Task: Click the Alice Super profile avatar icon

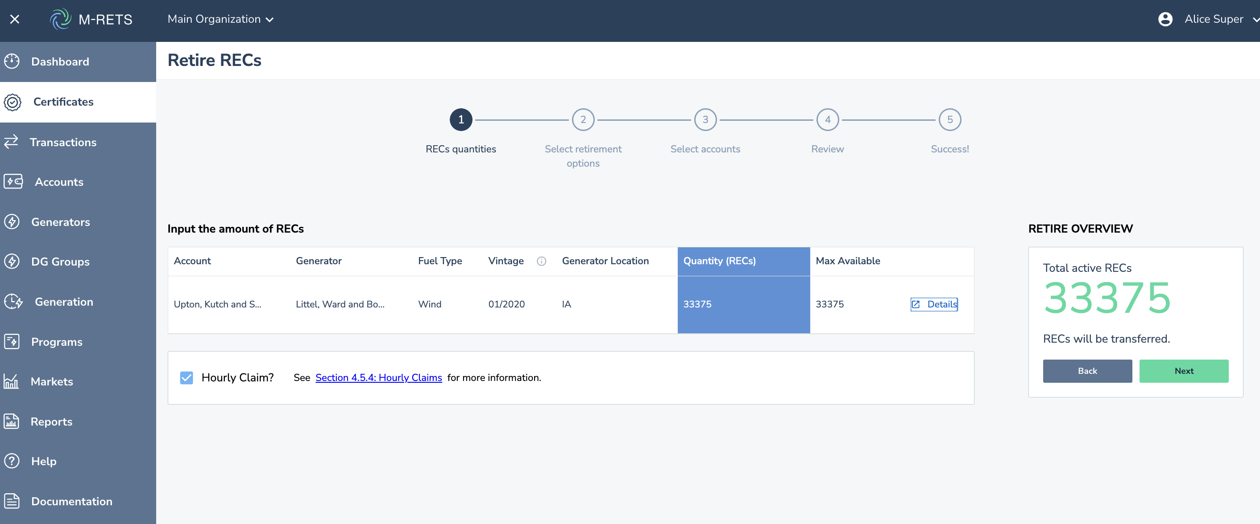Action: [1165, 20]
